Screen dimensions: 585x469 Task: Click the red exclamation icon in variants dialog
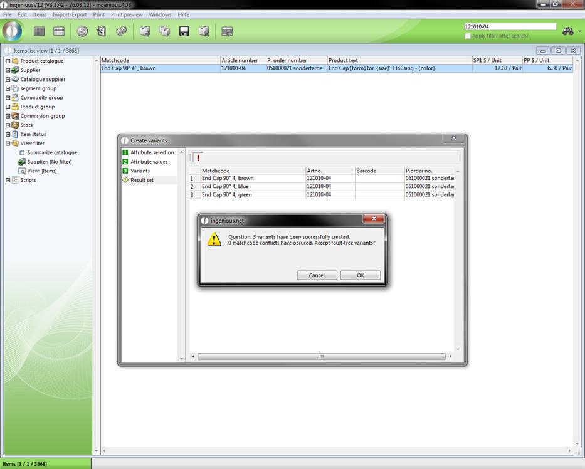coord(198,158)
